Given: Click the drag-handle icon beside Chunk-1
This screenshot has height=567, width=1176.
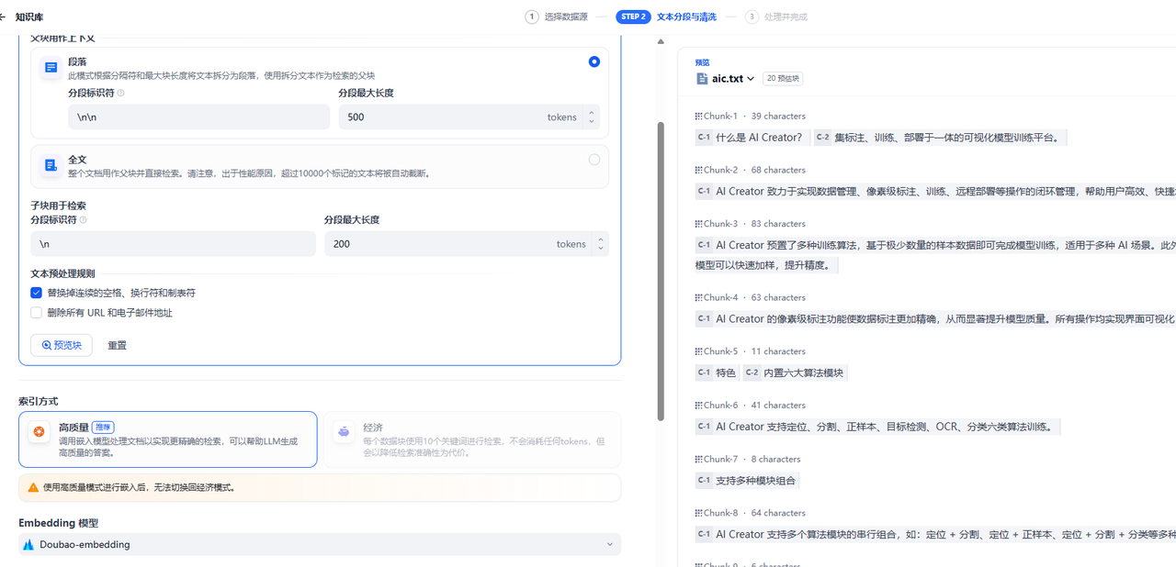Looking at the screenshot, I should (698, 117).
